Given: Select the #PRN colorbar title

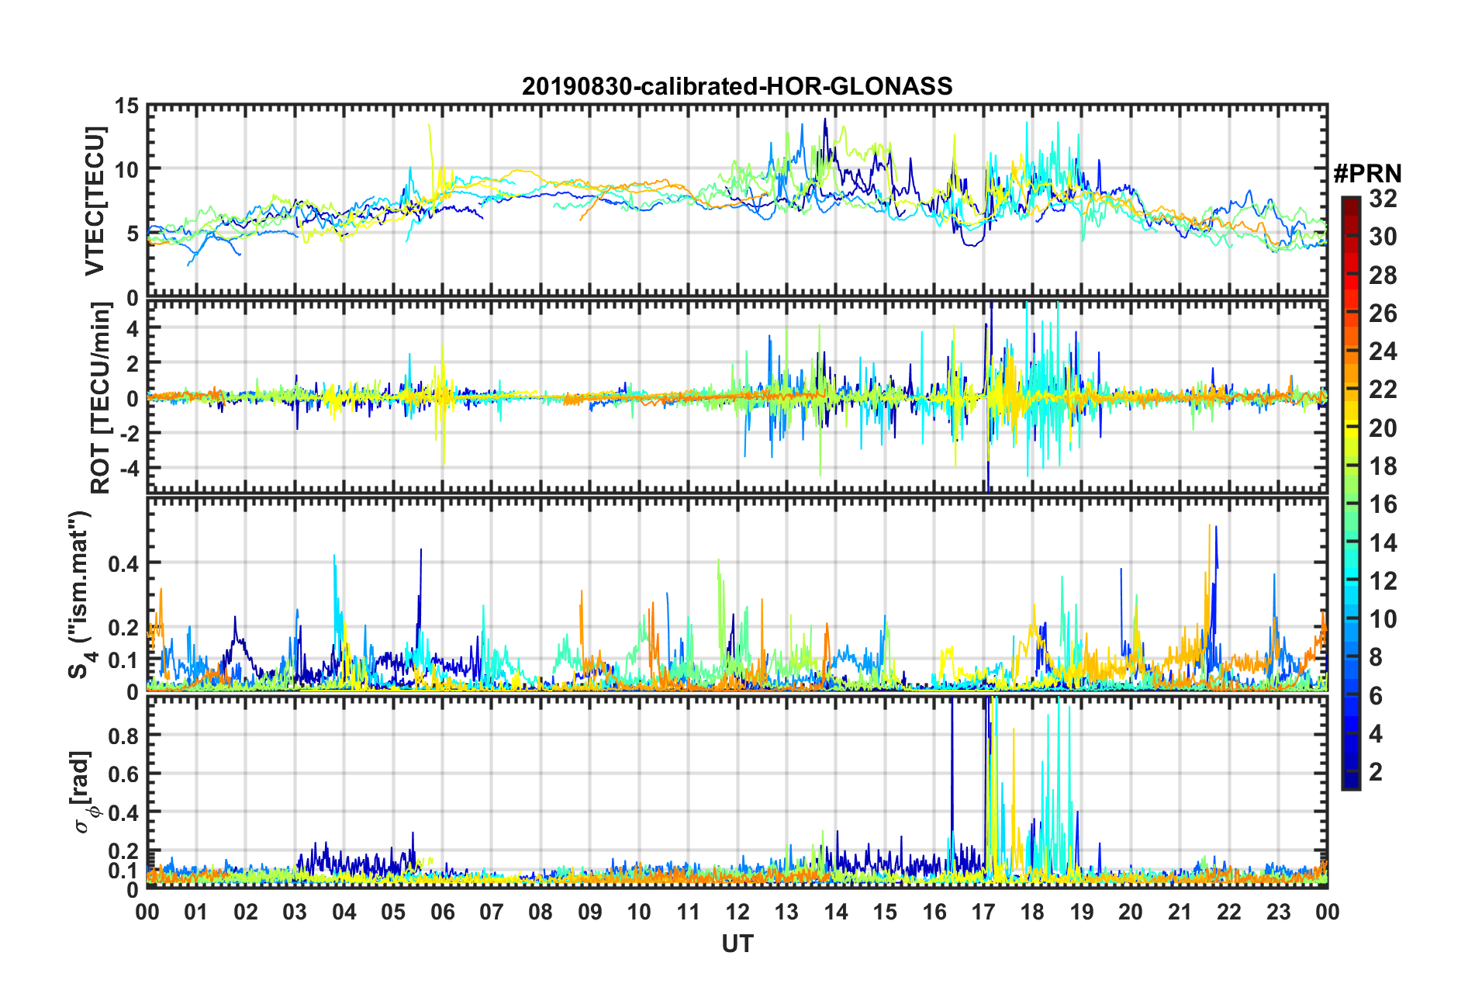Looking at the screenshot, I should pyautogui.click(x=1367, y=174).
